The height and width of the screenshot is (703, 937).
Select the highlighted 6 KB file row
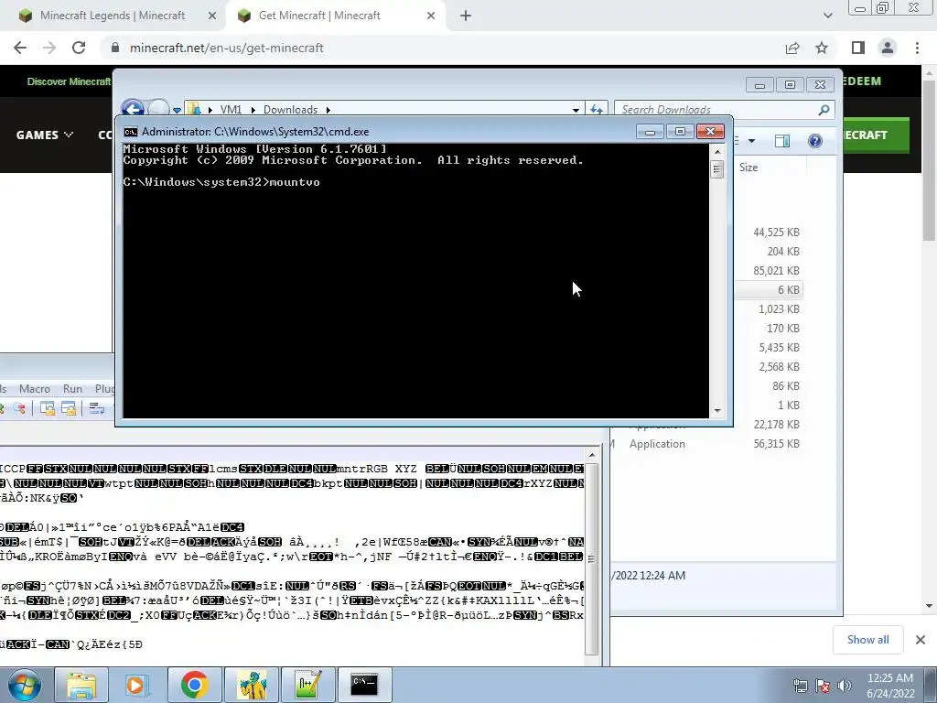point(769,289)
